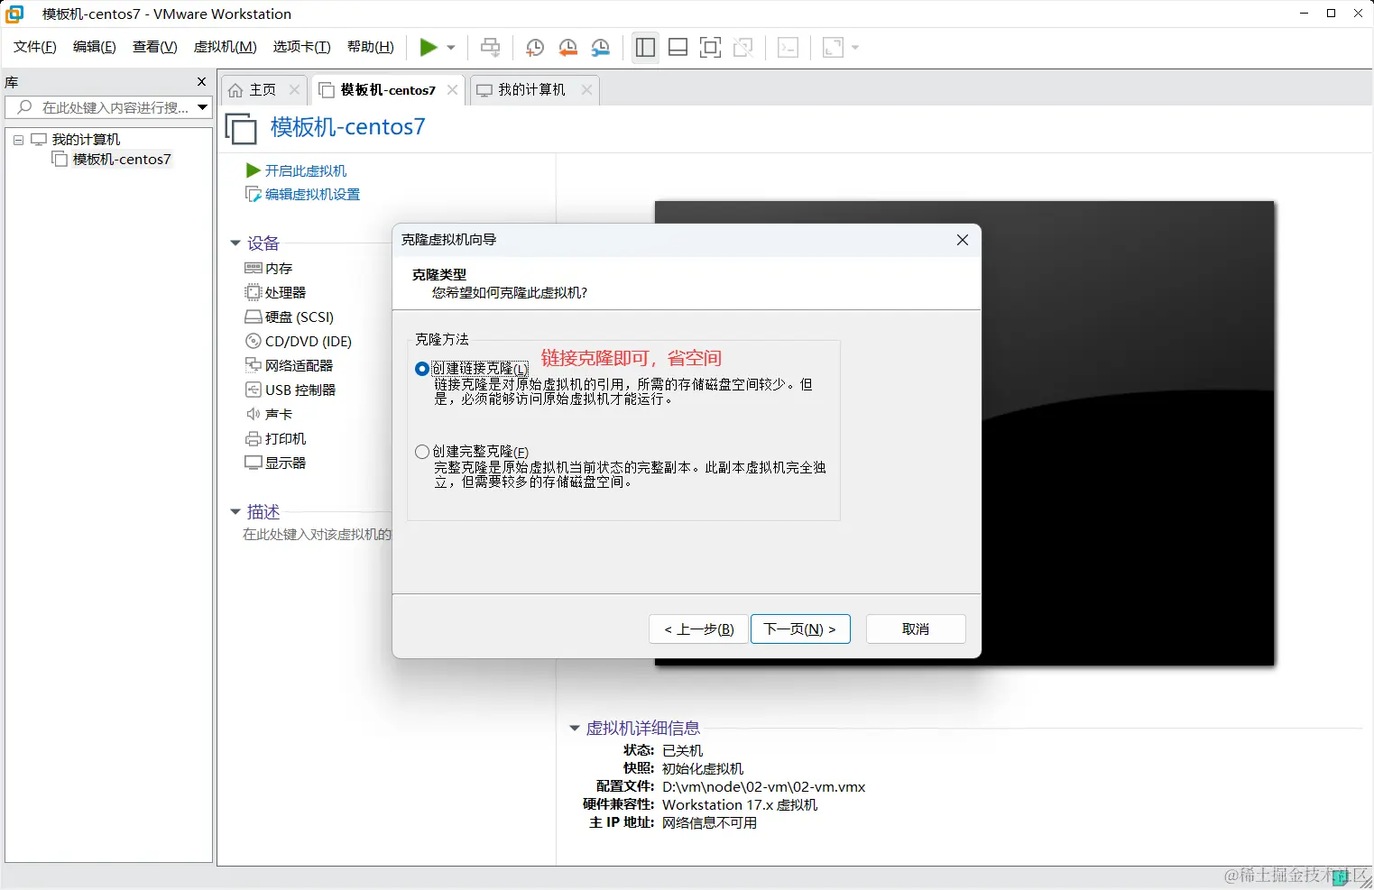Open the stretch display dropdown arrow

(x=855, y=48)
